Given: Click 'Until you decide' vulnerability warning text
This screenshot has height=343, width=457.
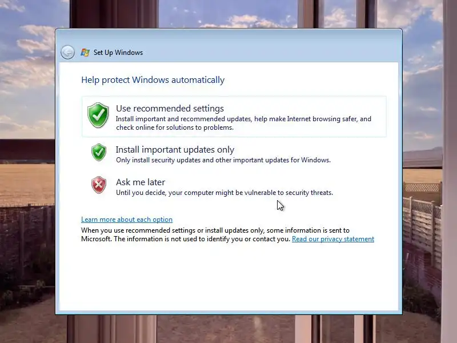Looking at the screenshot, I should coord(225,193).
